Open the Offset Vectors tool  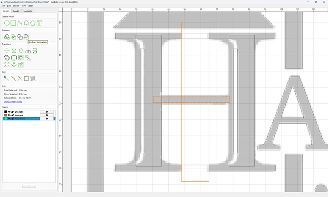click(7, 58)
